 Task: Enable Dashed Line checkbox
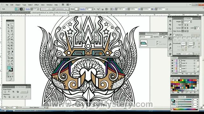[x=174, y=35]
